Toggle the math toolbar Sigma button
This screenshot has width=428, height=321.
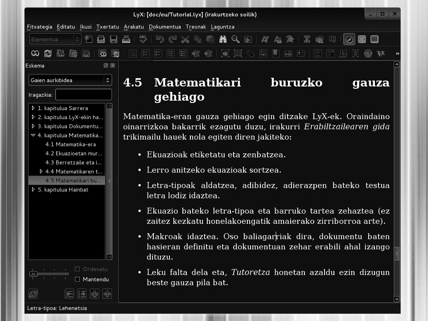[x=362, y=39]
